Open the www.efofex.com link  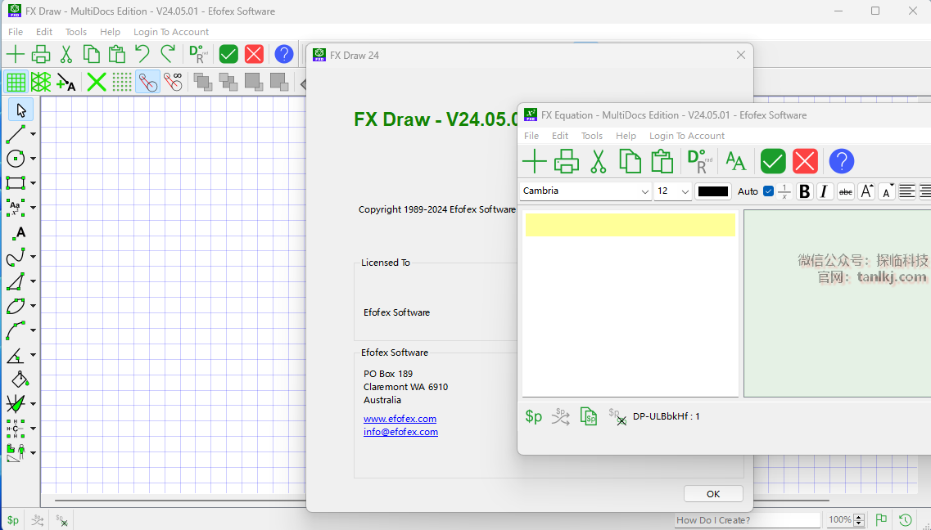(x=400, y=419)
